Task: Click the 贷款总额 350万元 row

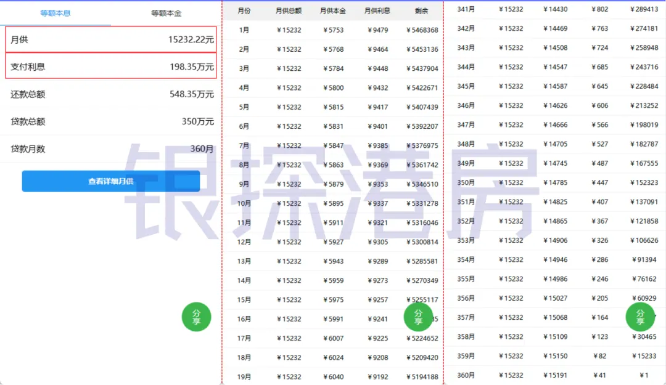Action: tap(111, 121)
